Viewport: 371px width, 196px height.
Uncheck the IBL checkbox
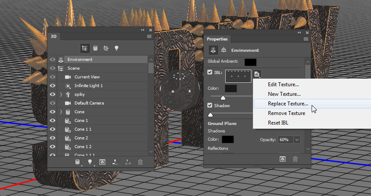point(210,72)
